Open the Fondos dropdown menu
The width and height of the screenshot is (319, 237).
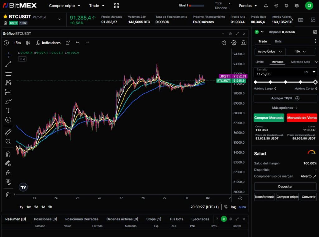[x=248, y=6]
